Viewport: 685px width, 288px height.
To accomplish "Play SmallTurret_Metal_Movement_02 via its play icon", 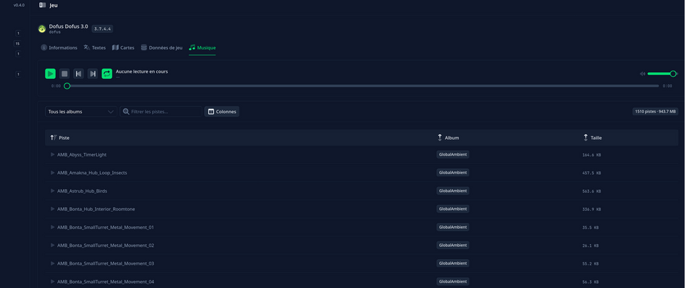I will (x=53, y=245).
